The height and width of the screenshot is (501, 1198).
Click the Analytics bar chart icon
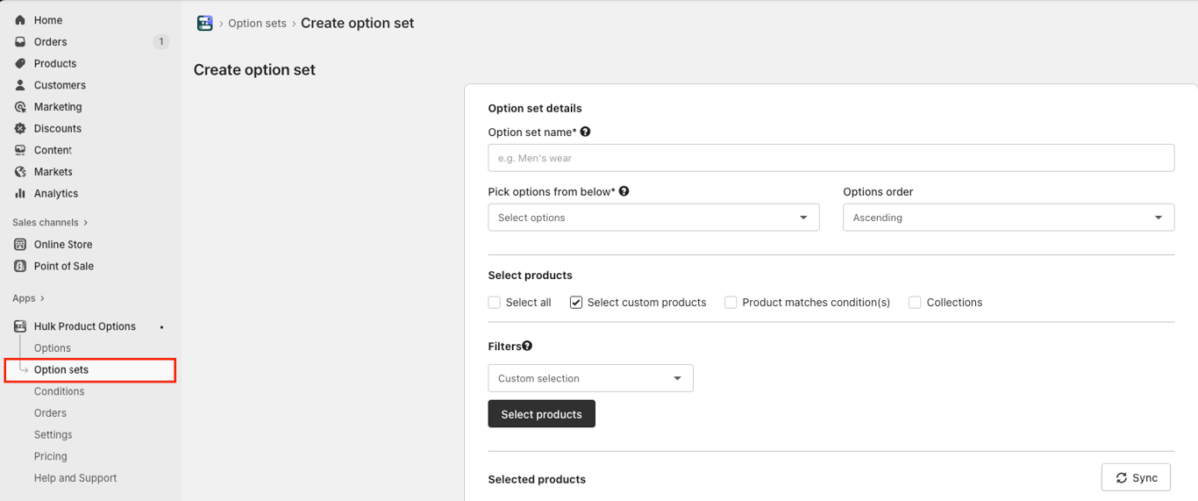tap(20, 193)
